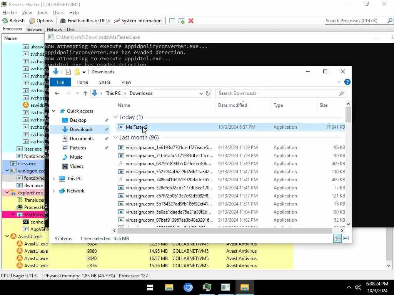Open Chrome from the taskbar
The image size is (394, 295).
188,287
